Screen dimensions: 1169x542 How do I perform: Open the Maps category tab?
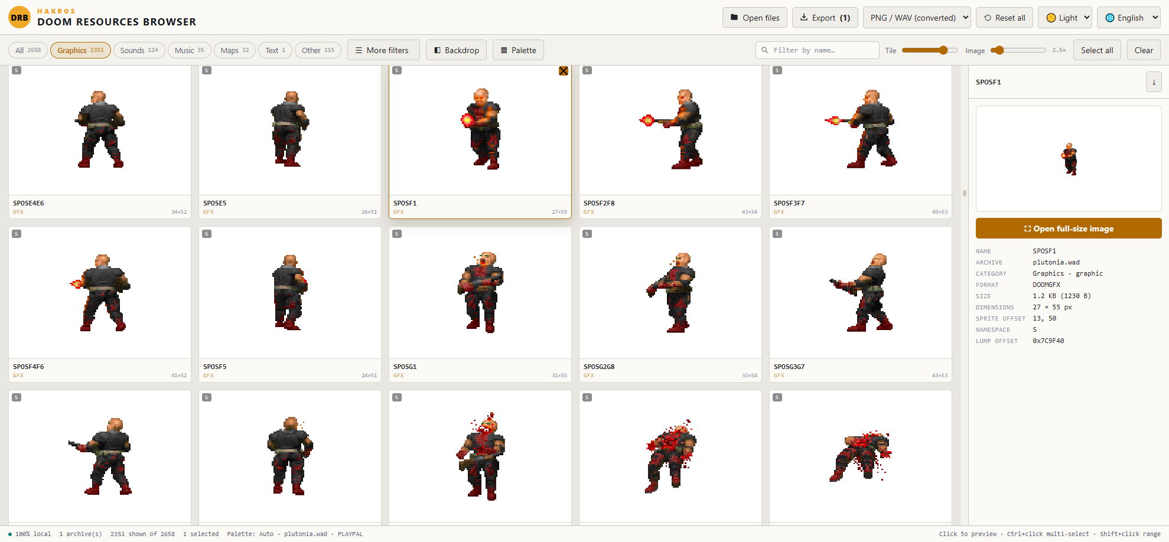click(235, 50)
